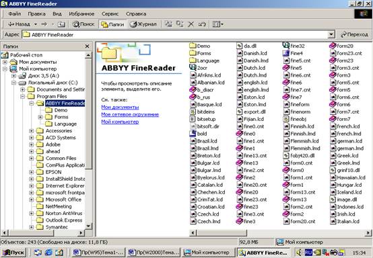Expand Диск 3,5 (A:) tree node
This screenshot has width=373, height=258.
pyautogui.click(x=13, y=76)
